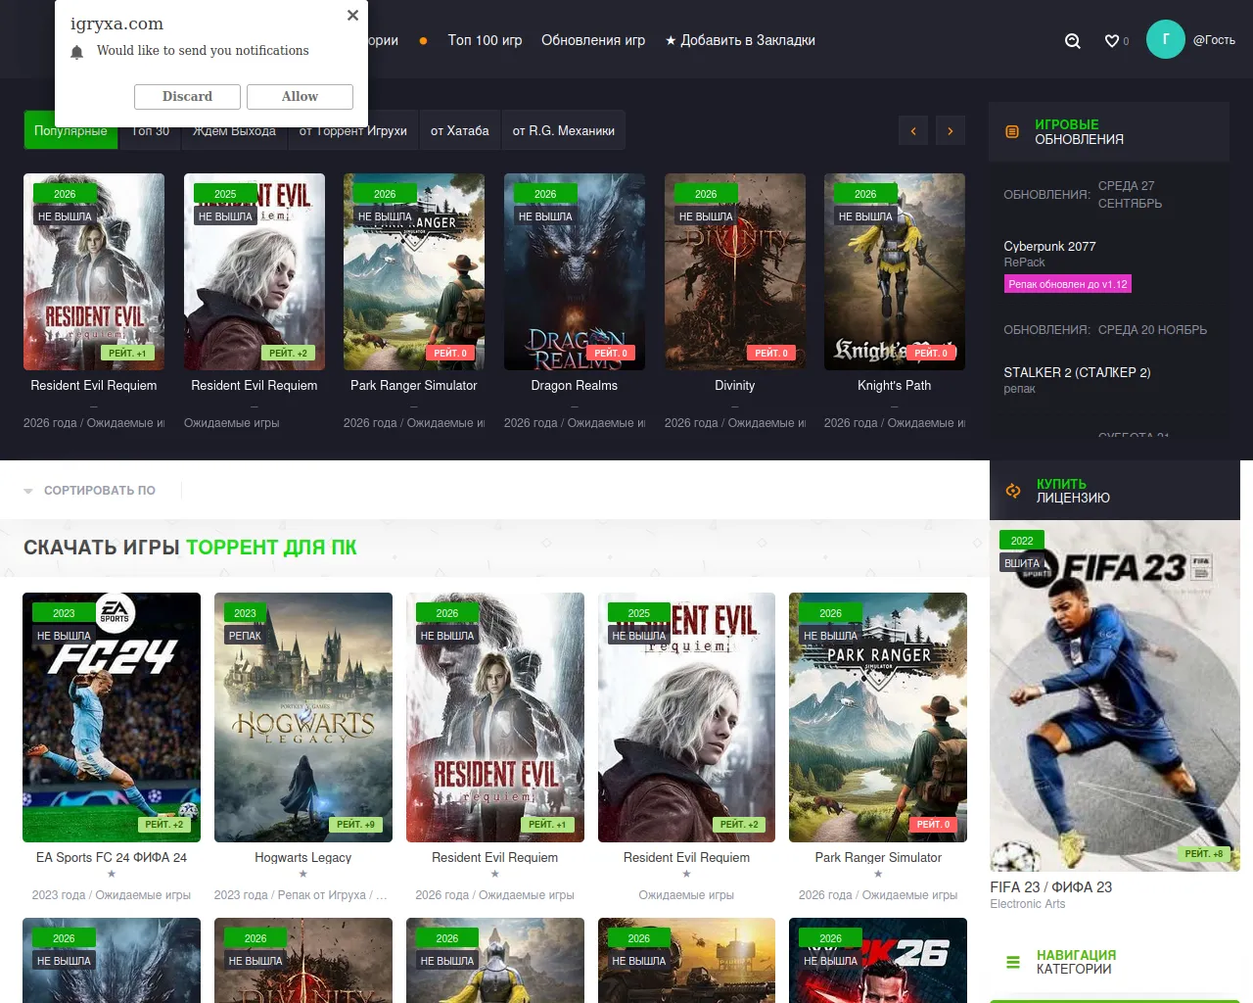Screen dimensions: 1253x1003
Task: Switch to от R.G. Механики tab
Action: click(564, 131)
